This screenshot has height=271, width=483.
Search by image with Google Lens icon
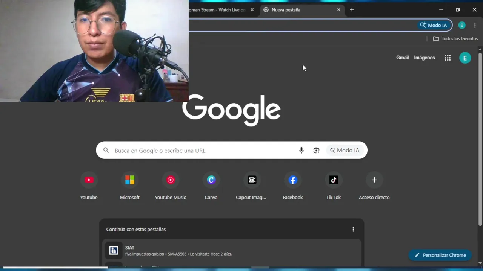[316, 150]
